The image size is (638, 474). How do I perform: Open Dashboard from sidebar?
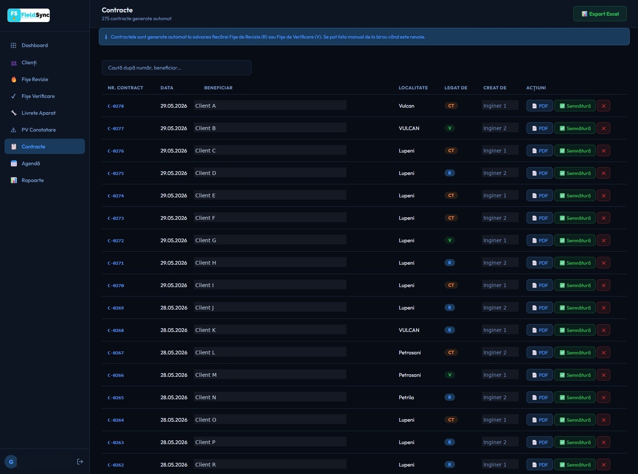pyautogui.click(x=45, y=45)
